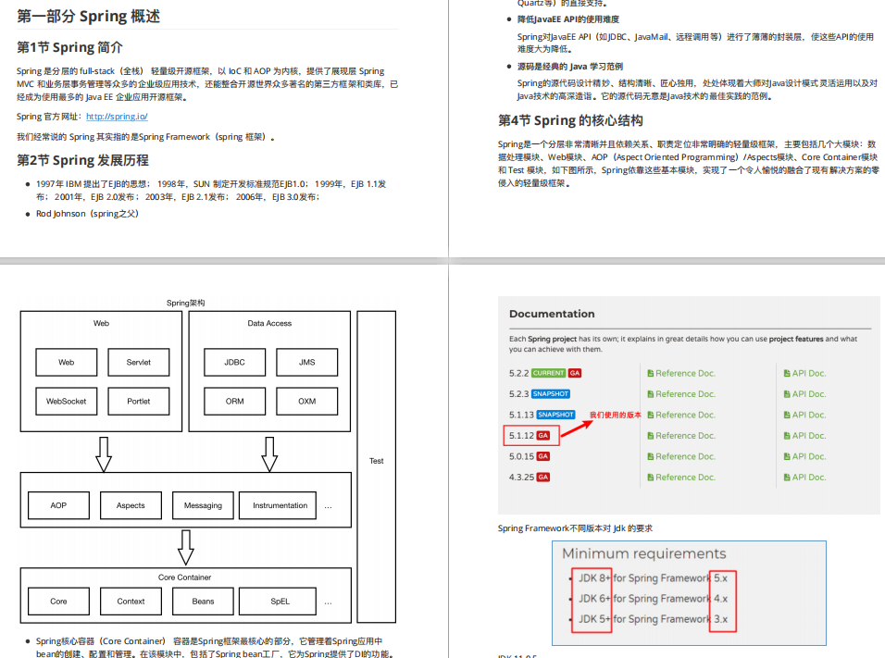This screenshot has width=885, height=658.
Task: Click the document icon beside 5.2.2 Reference Doc.
Action: click(650, 373)
